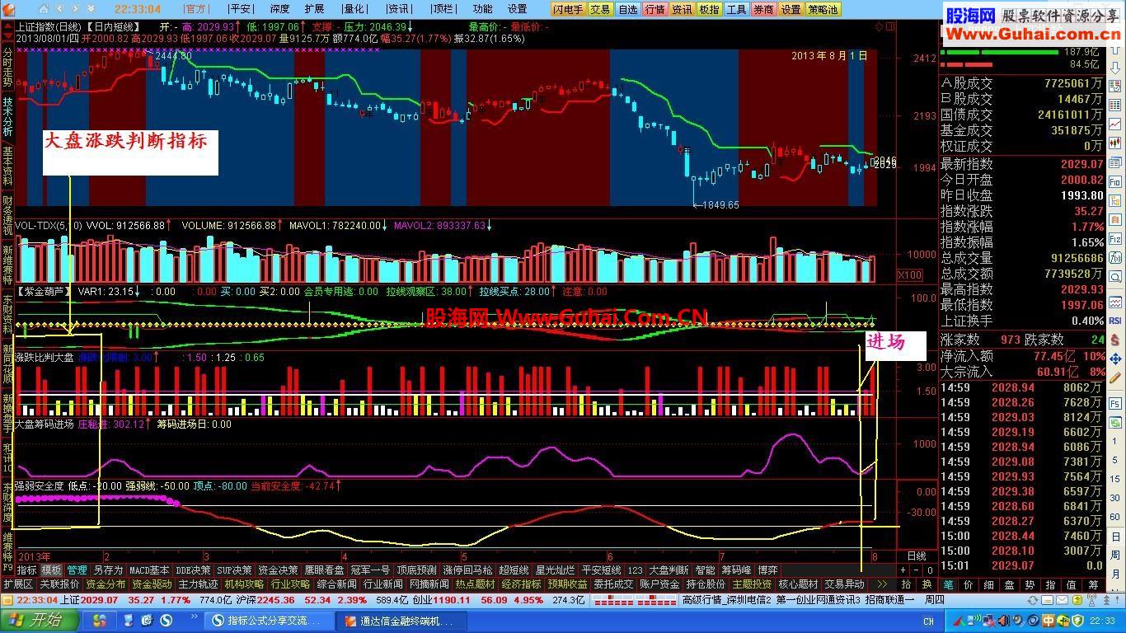Click the Windows 开始 start button
The width and height of the screenshot is (1126, 633).
click(x=40, y=621)
